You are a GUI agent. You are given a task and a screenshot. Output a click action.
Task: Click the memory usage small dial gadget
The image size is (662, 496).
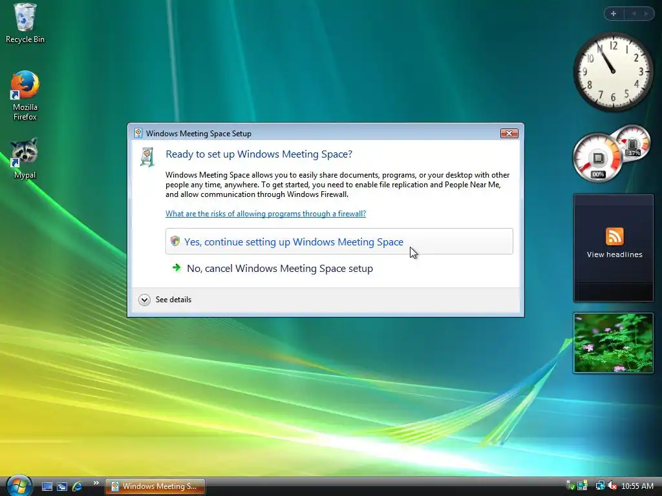coord(633,144)
